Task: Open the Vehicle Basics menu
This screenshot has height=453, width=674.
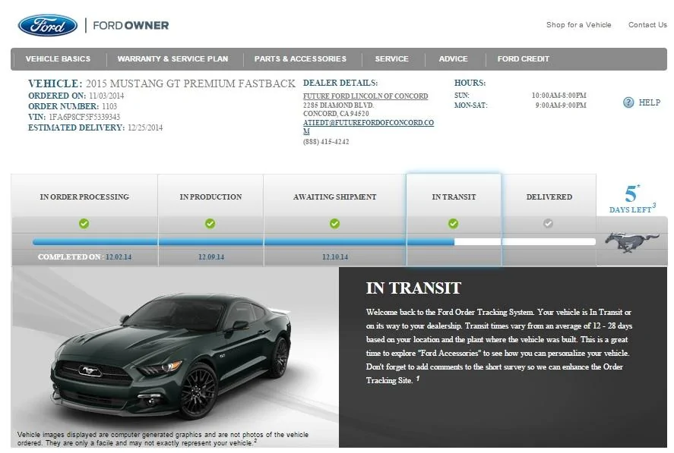Action: tap(58, 59)
